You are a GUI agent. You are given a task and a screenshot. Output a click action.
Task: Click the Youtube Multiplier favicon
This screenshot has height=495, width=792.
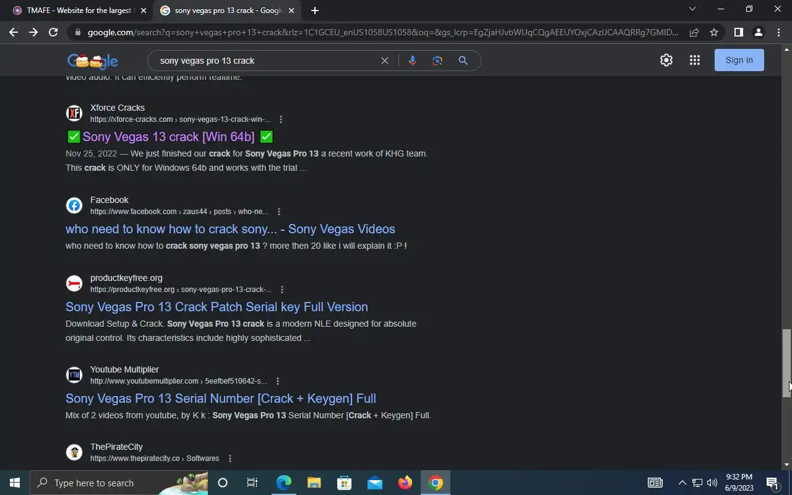coord(74,375)
